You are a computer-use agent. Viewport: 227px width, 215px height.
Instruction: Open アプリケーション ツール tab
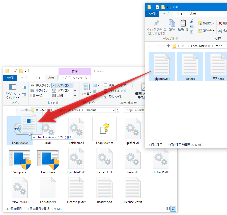75,78
